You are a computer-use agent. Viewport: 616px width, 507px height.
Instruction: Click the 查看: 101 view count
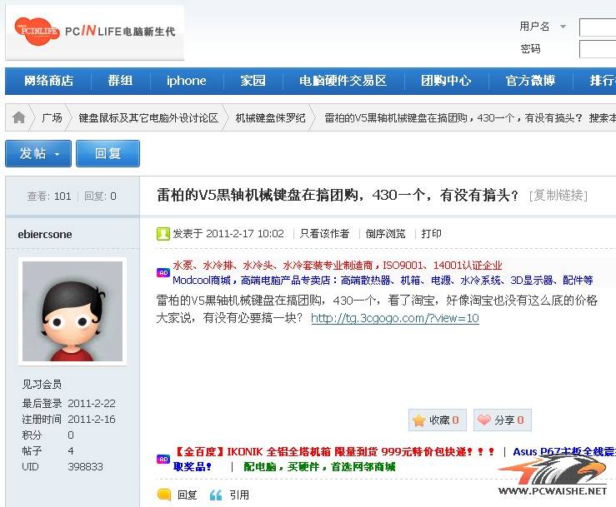[x=49, y=196]
